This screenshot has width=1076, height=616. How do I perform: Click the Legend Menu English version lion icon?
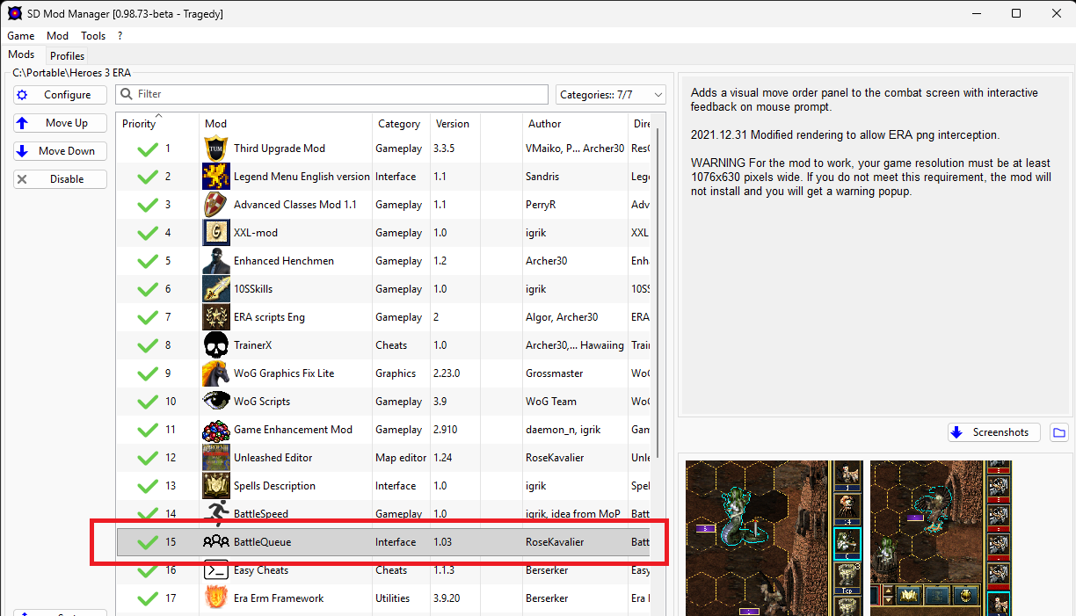pyautogui.click(x=216, y=177)
